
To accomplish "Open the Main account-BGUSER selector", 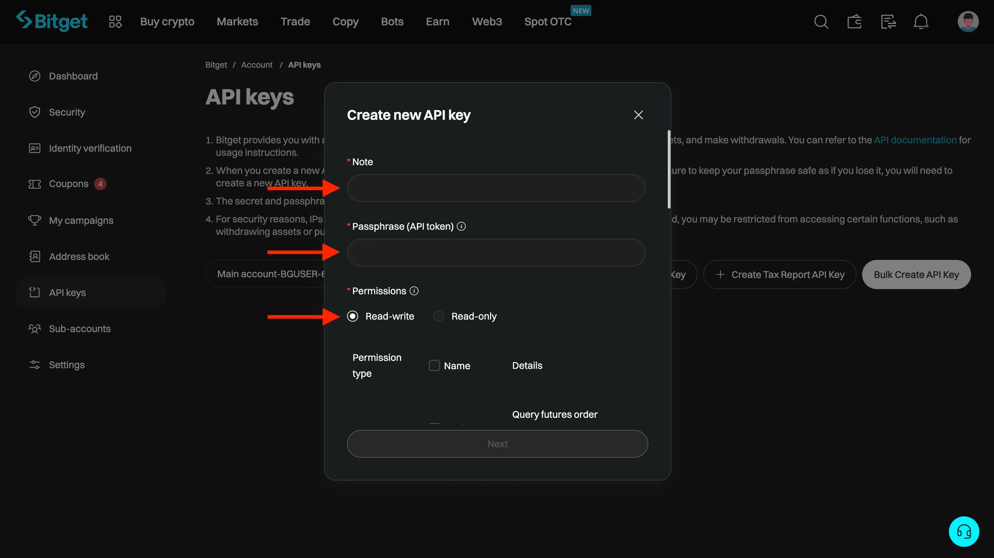I will (265, 274).
